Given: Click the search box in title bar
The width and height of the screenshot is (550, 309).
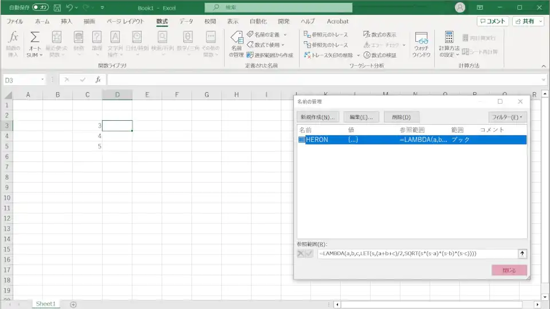Looking at the screenshot, I should (278, 7).
